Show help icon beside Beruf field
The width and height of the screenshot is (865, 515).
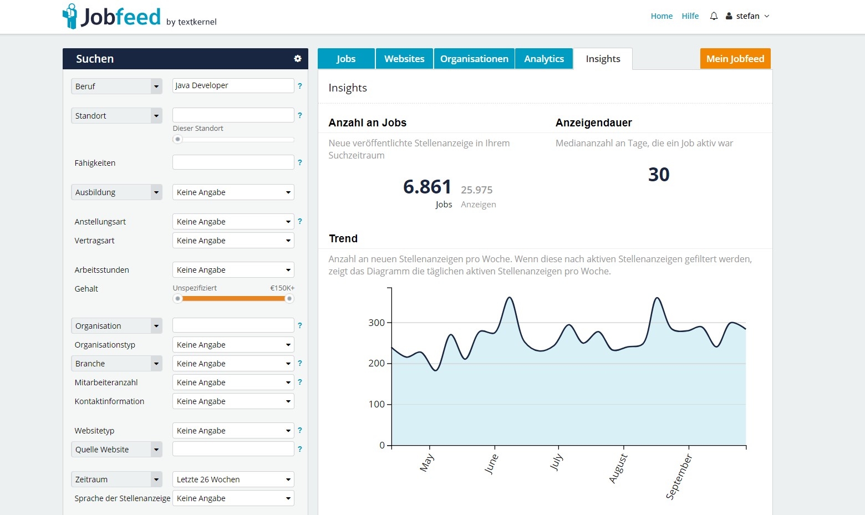pos(300,86)
